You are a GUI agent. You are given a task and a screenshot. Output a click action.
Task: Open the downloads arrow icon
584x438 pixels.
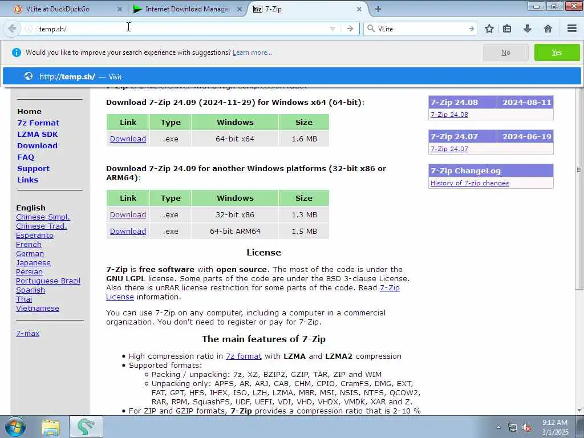pyautogui.click(x=528, y=29)
